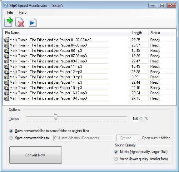Click icon of Pauper 13.mp3 file
This screenshot has width=179, height=172.
click(6, 77)
